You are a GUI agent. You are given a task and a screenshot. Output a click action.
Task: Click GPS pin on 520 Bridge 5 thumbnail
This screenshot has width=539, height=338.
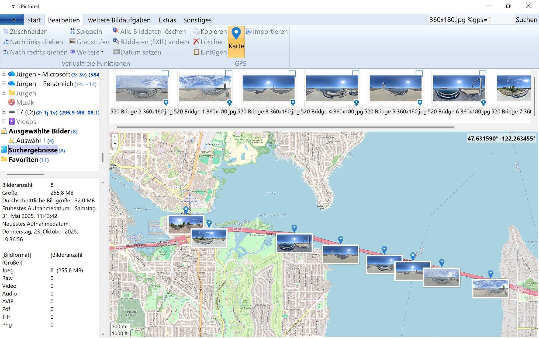420,103
